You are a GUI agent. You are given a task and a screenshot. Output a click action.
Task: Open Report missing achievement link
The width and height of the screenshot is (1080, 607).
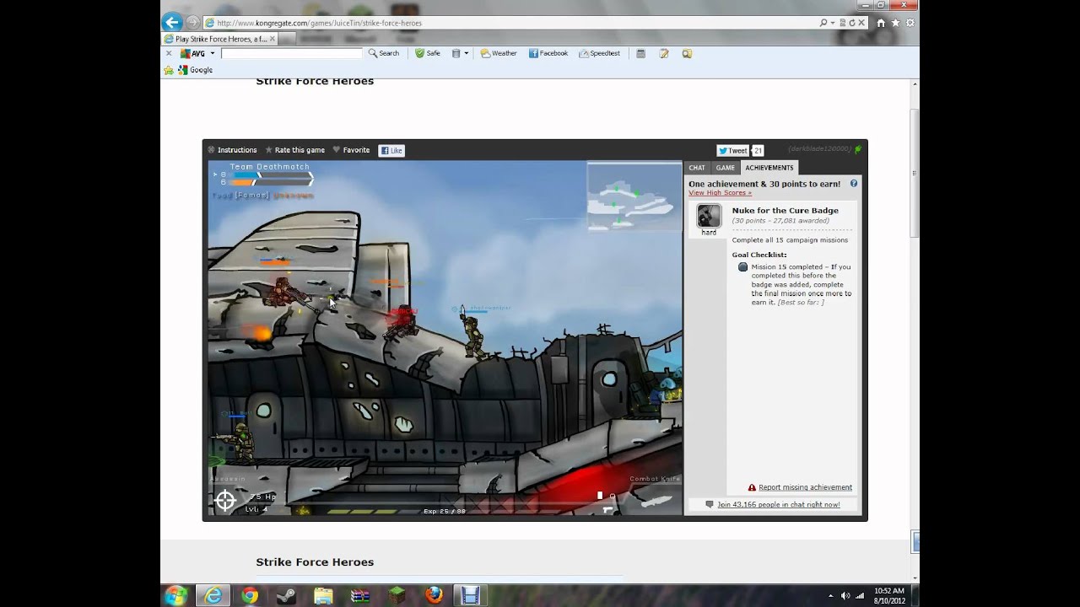click(805, 487)
